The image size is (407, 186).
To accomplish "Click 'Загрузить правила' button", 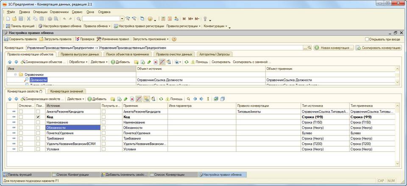I will point(55,39).
